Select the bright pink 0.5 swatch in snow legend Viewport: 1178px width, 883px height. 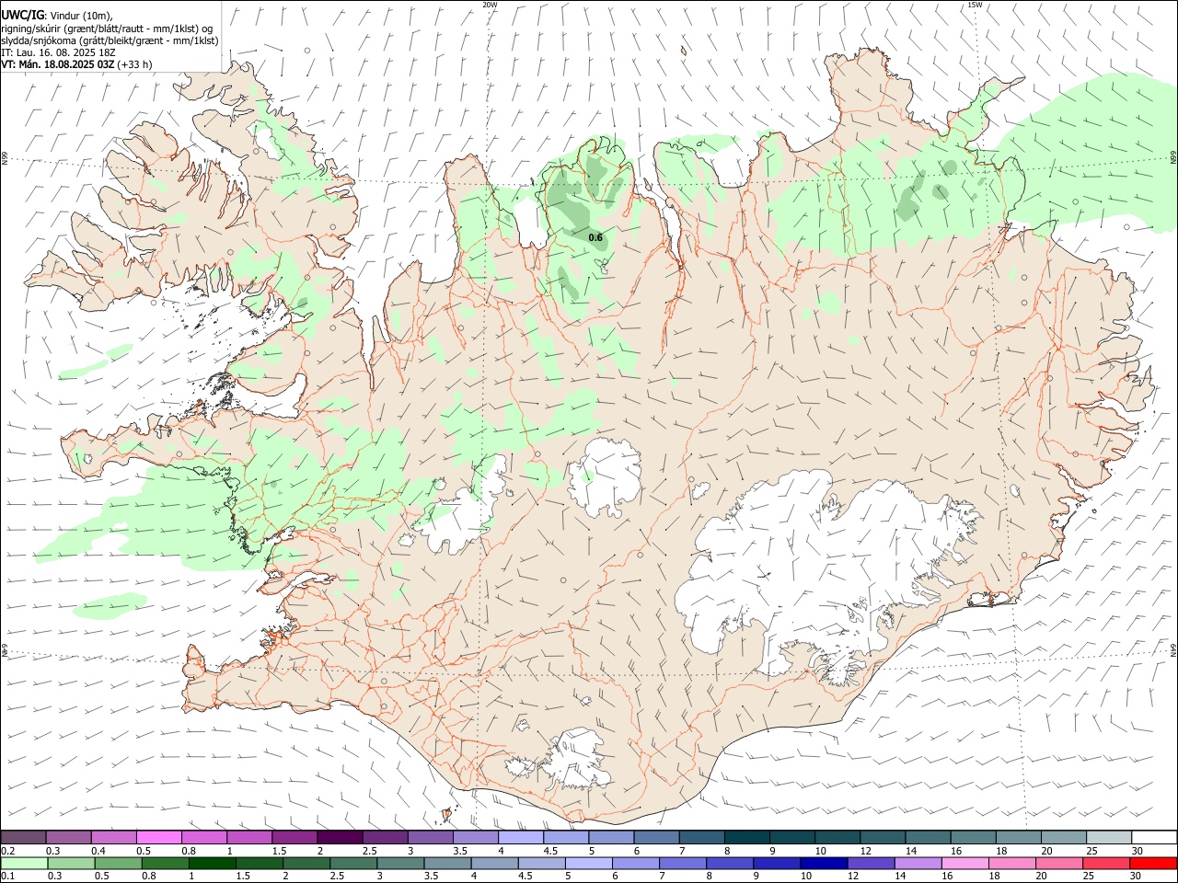(x=158, y=838)
